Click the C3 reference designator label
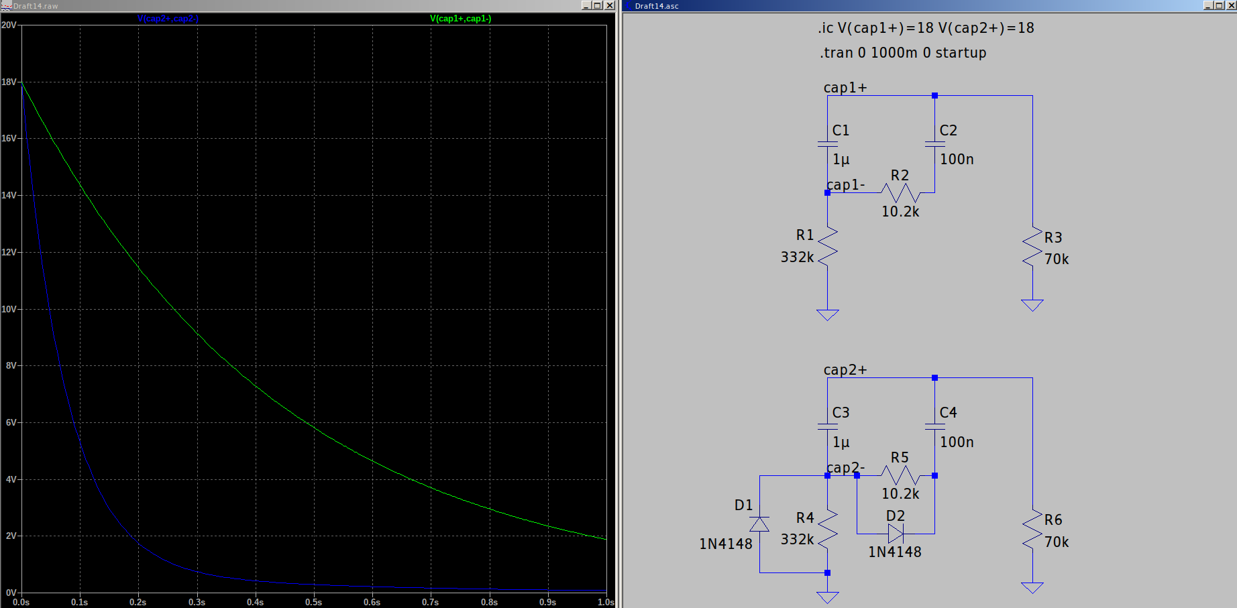This screenshot has height=608, width=1237. (x=841, y=413)
